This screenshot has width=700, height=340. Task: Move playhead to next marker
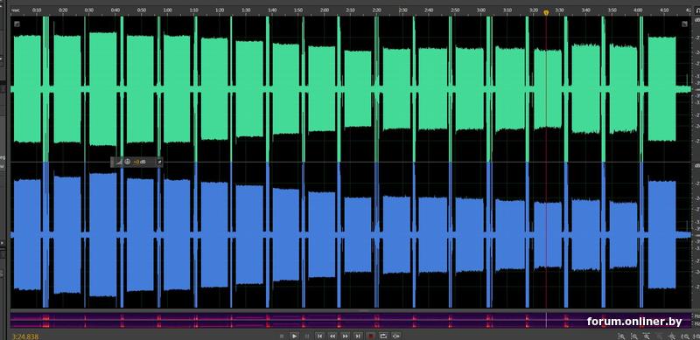coord(358,336)
